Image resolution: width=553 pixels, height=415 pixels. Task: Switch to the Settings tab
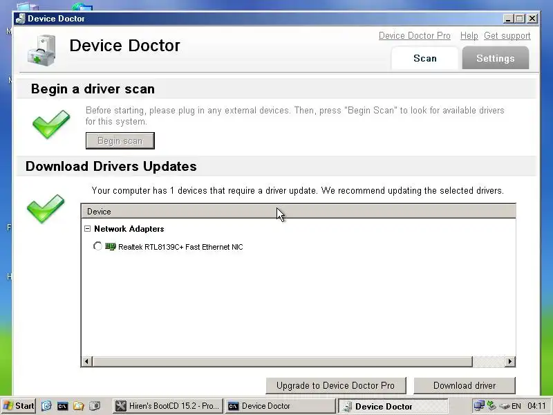tap(495, 58)
